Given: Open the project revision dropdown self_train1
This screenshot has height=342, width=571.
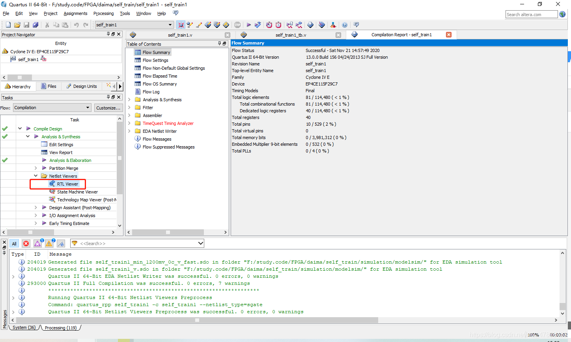Looking at the screenshot, I should coord(134,25).
